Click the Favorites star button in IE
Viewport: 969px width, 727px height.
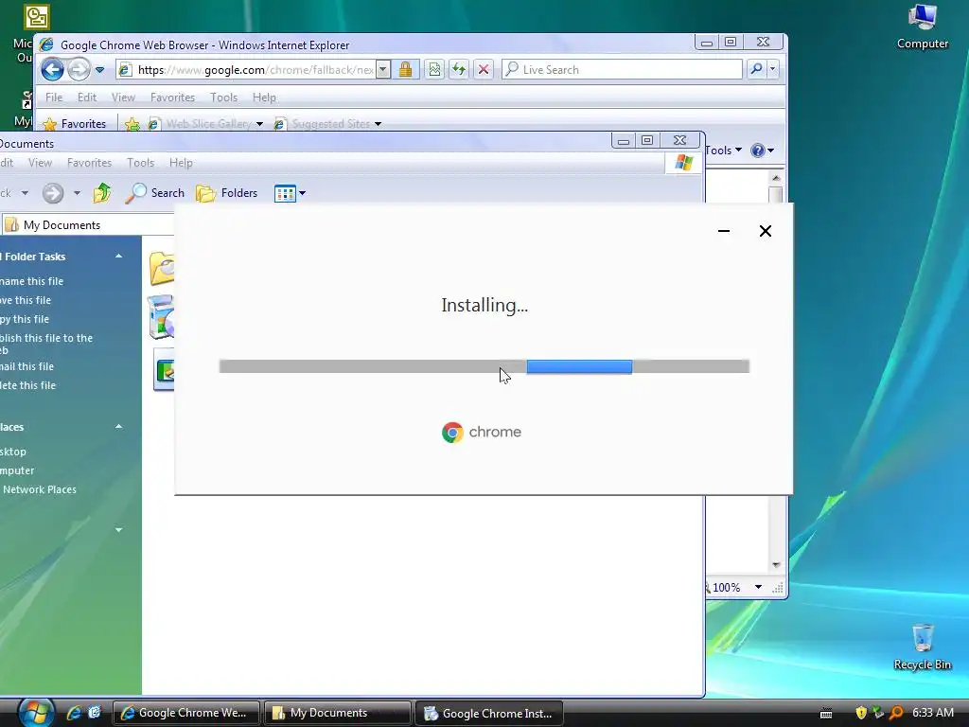[75, 124]
